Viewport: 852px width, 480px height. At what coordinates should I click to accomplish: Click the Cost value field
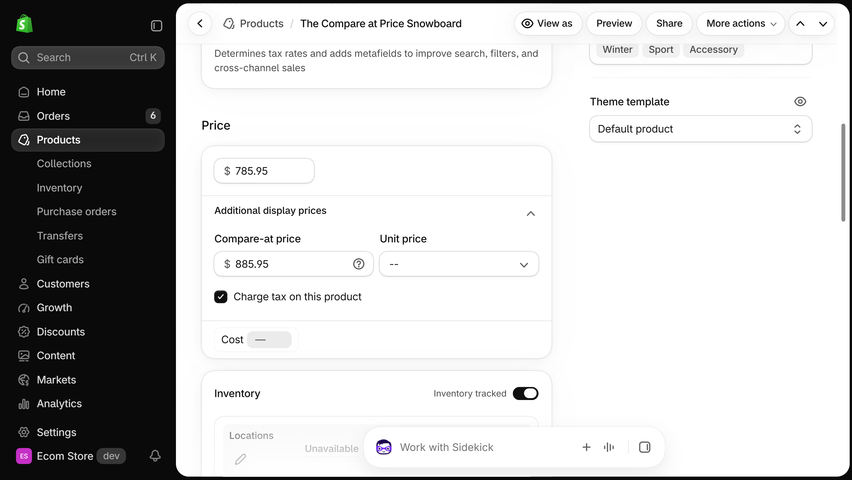coord(269,340)
